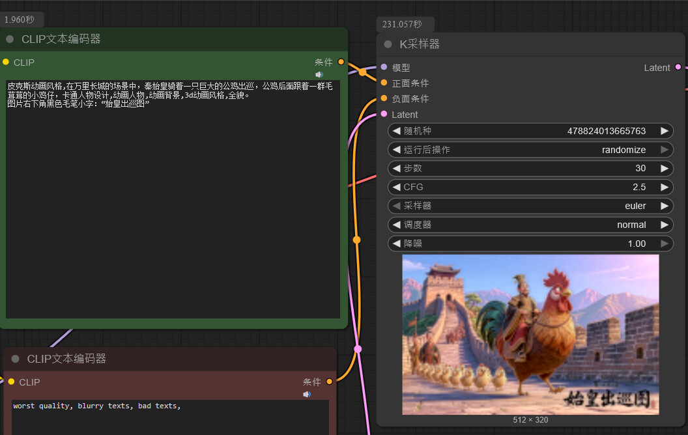Image resolution: width=688 pixels, height=435 pixels.
Task: Collapse the K采样器 node dot
Action: click(388, 44)
